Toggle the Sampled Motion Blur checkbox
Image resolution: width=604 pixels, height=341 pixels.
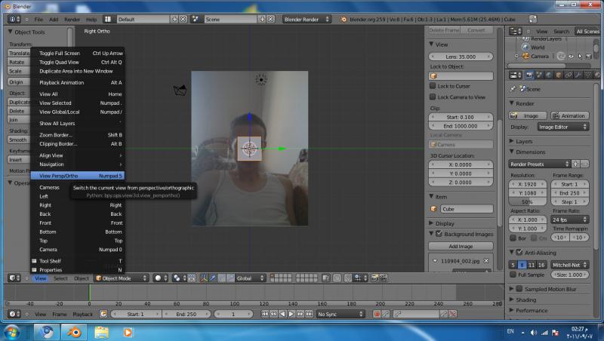[x=519, y=289]
